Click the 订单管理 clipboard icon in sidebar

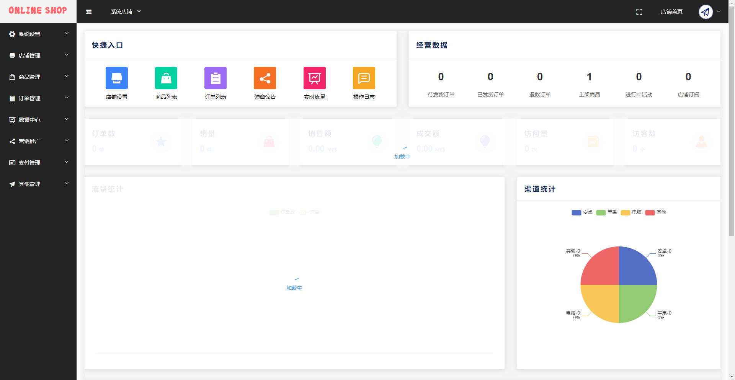(x=12, y=98)
